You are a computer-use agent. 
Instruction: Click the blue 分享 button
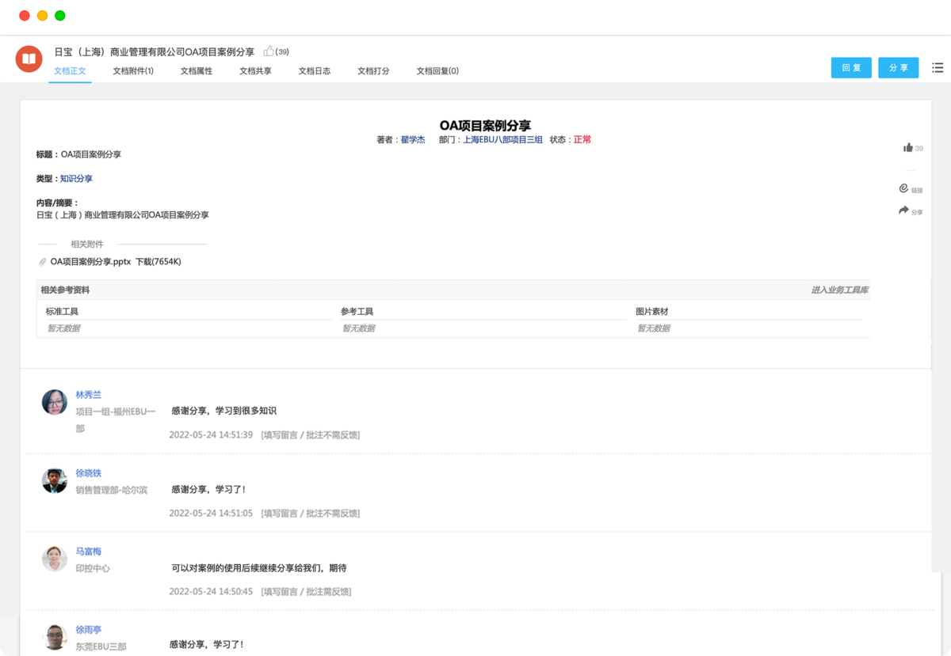(x=898, y=68)
